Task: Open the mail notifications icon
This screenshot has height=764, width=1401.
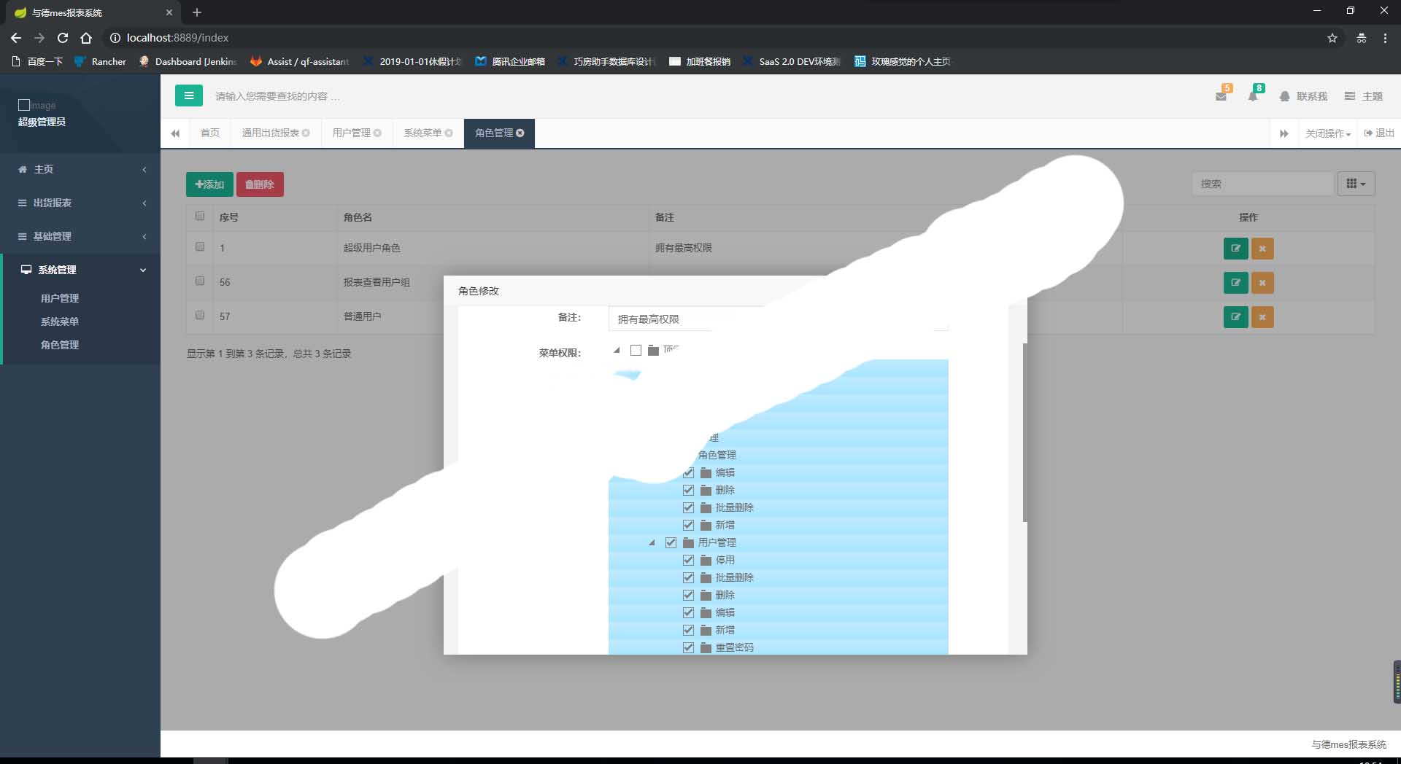Action: tap(1221, 96)
